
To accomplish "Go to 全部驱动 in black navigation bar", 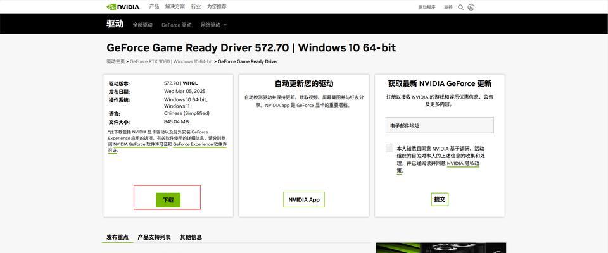I will [142, 25].
